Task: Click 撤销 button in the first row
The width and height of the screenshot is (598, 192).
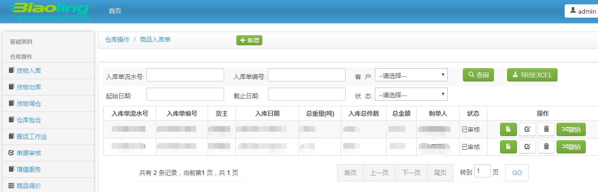Action: coord(571,129)
